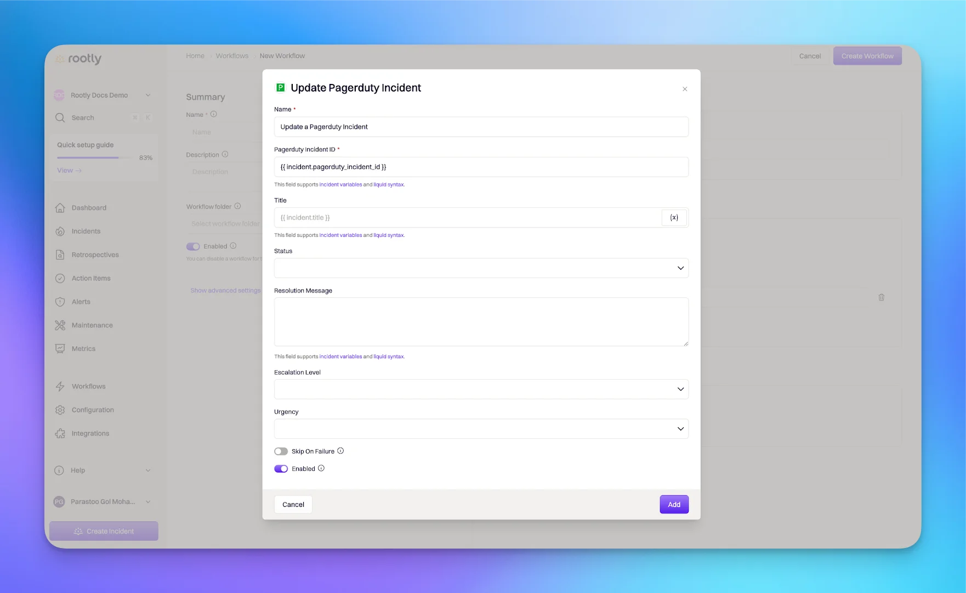This screenshot has height=593, width=966.
Task: Open the Escalation Level dropdown
Action: coord(481,389)
